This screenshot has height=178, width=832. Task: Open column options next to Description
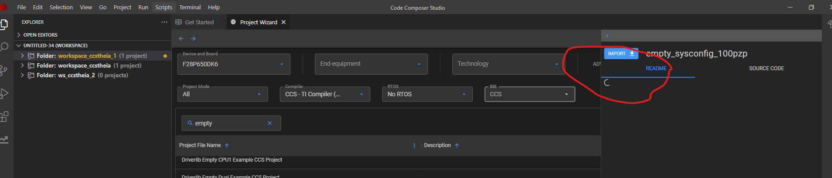point(414,145)
